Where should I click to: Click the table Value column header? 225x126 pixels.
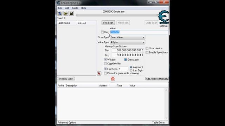(x=132, y=85)
